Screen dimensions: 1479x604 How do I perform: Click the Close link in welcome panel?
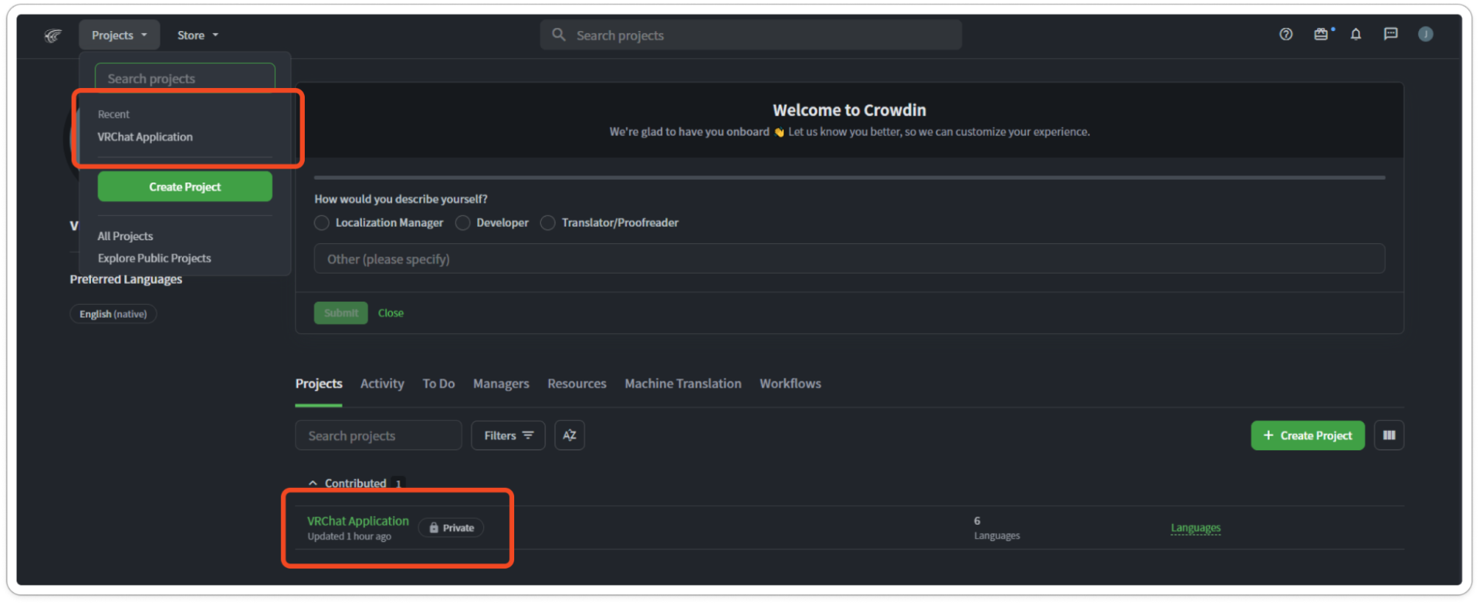(391, 313)
